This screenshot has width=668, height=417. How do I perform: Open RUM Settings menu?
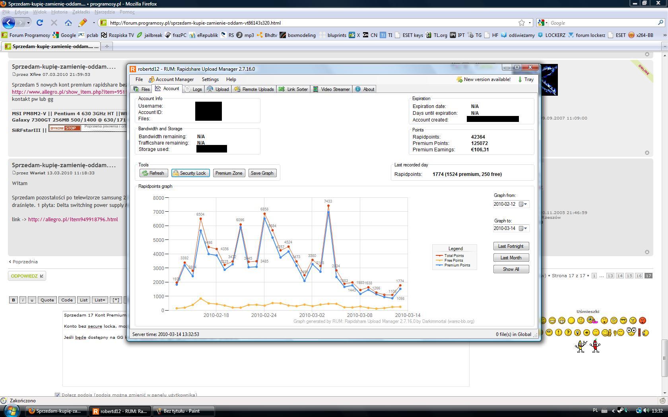pos(210,79)
